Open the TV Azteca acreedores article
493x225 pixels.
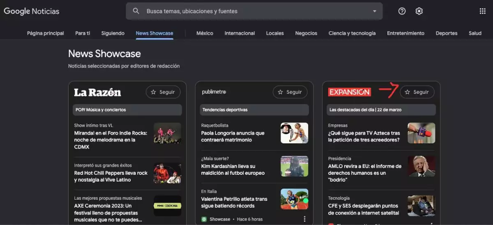pyautogui.click(x=364, y=136)
